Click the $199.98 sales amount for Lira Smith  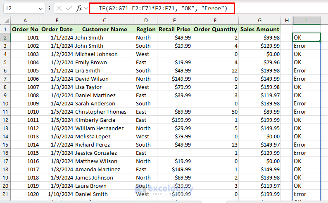coord(259,70)
